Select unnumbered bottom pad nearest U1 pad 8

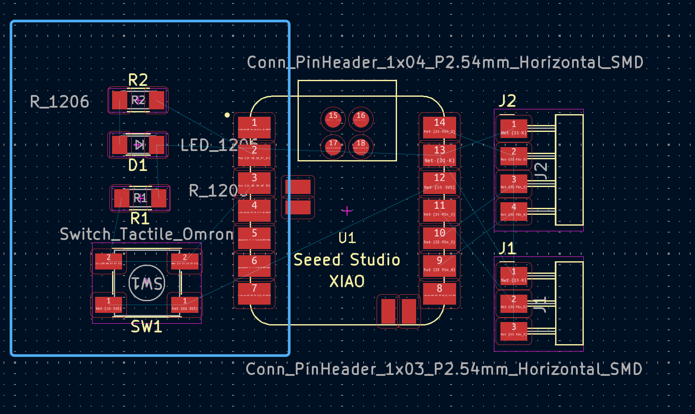(409, 311)
